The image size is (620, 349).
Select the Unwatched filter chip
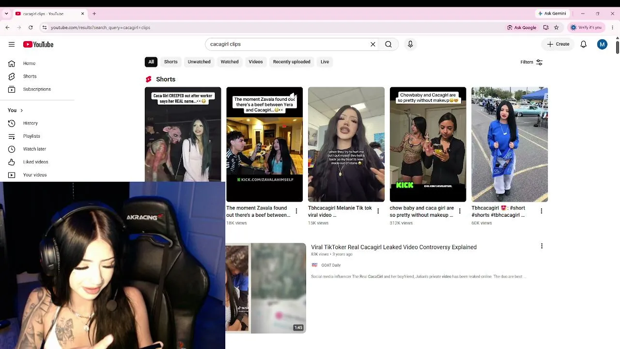click(199, 62)
